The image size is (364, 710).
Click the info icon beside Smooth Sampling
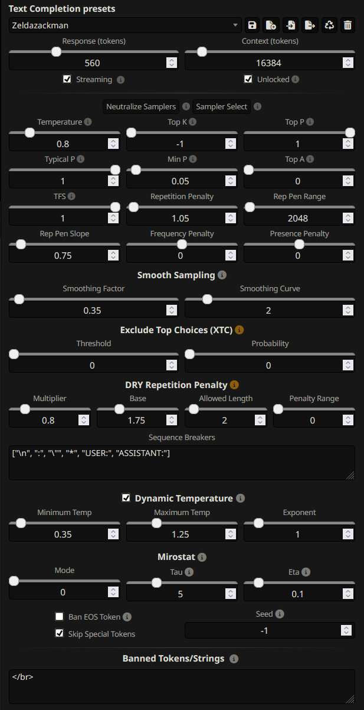[222, 275]
